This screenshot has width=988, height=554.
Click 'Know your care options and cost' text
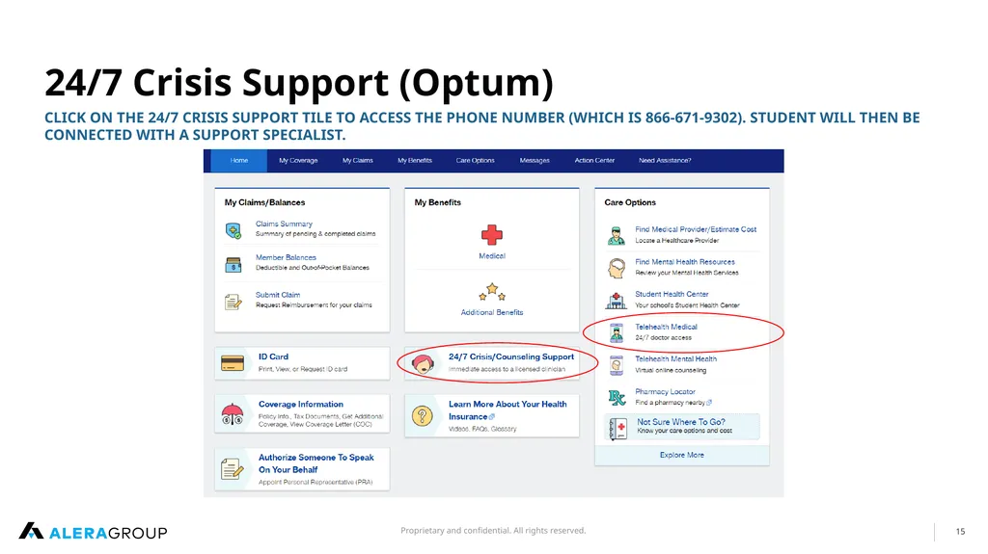[684, 432]
